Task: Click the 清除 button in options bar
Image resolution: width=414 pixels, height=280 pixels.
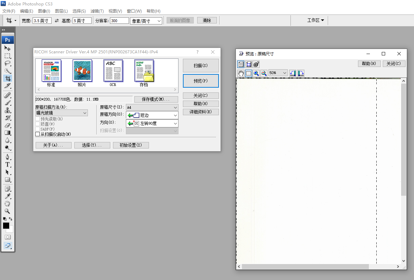Action: [x=207, y=20]
